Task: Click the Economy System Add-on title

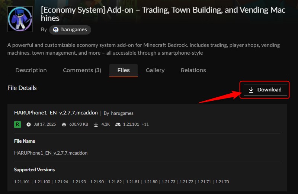Action: [163, 14]
